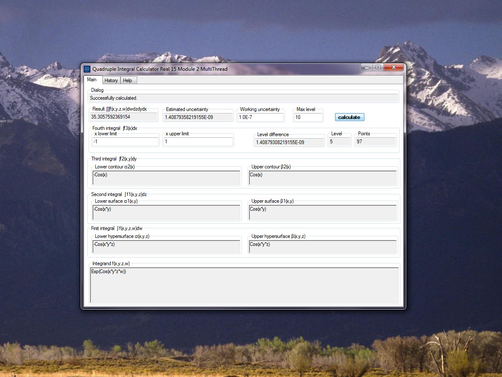Close the Quadruple Integral Calculator window
Image resolution: width=502 pixels, height=377 pixels.
pos(393,67)
